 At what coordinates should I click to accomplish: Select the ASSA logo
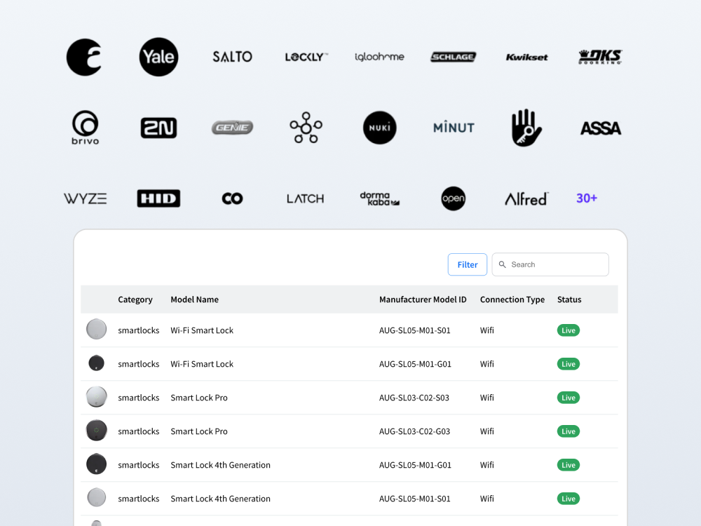601,128
